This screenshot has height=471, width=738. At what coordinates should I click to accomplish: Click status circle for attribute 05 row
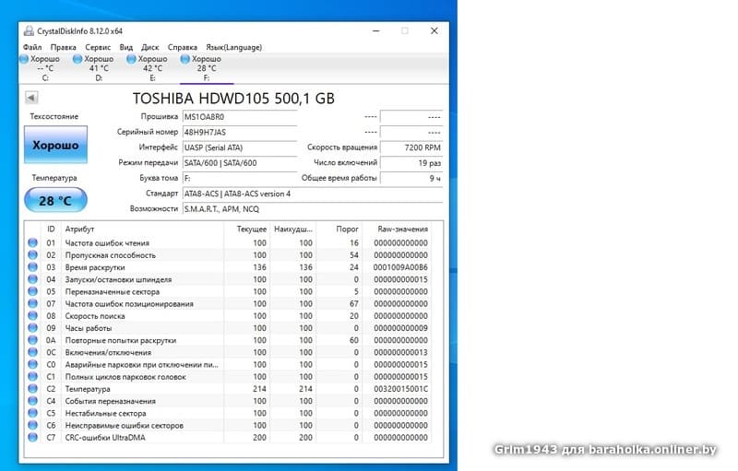pos(32,291)
